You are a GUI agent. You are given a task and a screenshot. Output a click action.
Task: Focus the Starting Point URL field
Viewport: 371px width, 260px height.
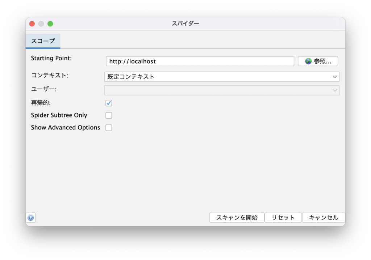click(x=200, y=61)
